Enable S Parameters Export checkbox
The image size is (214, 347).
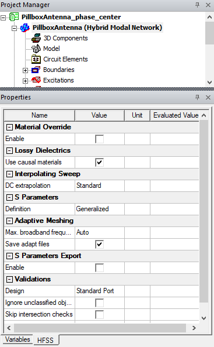tap(100, 268)
